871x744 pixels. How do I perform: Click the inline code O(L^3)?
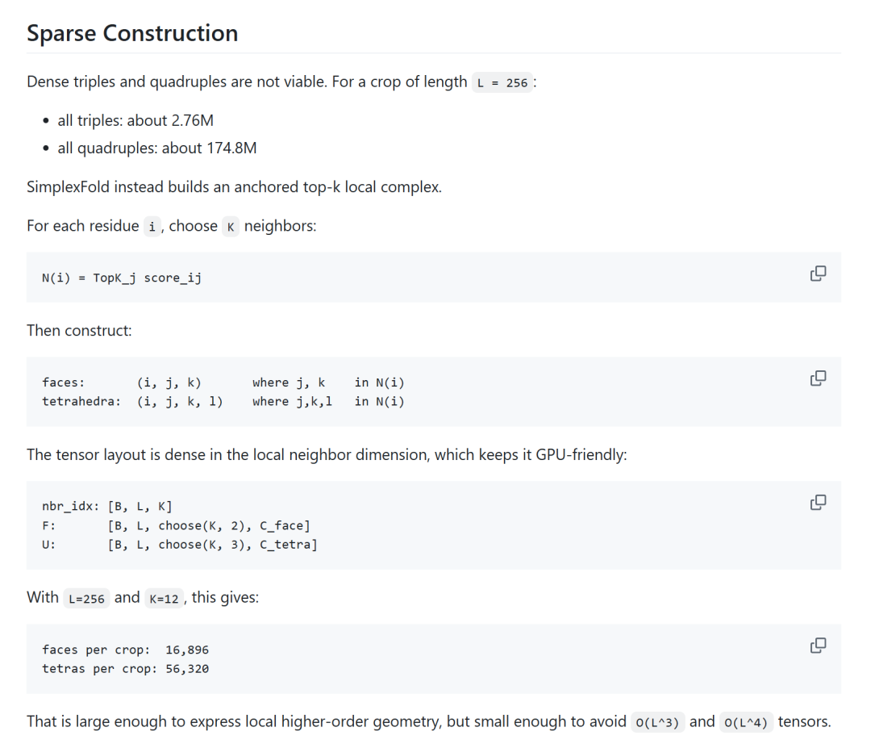(657, 722)
